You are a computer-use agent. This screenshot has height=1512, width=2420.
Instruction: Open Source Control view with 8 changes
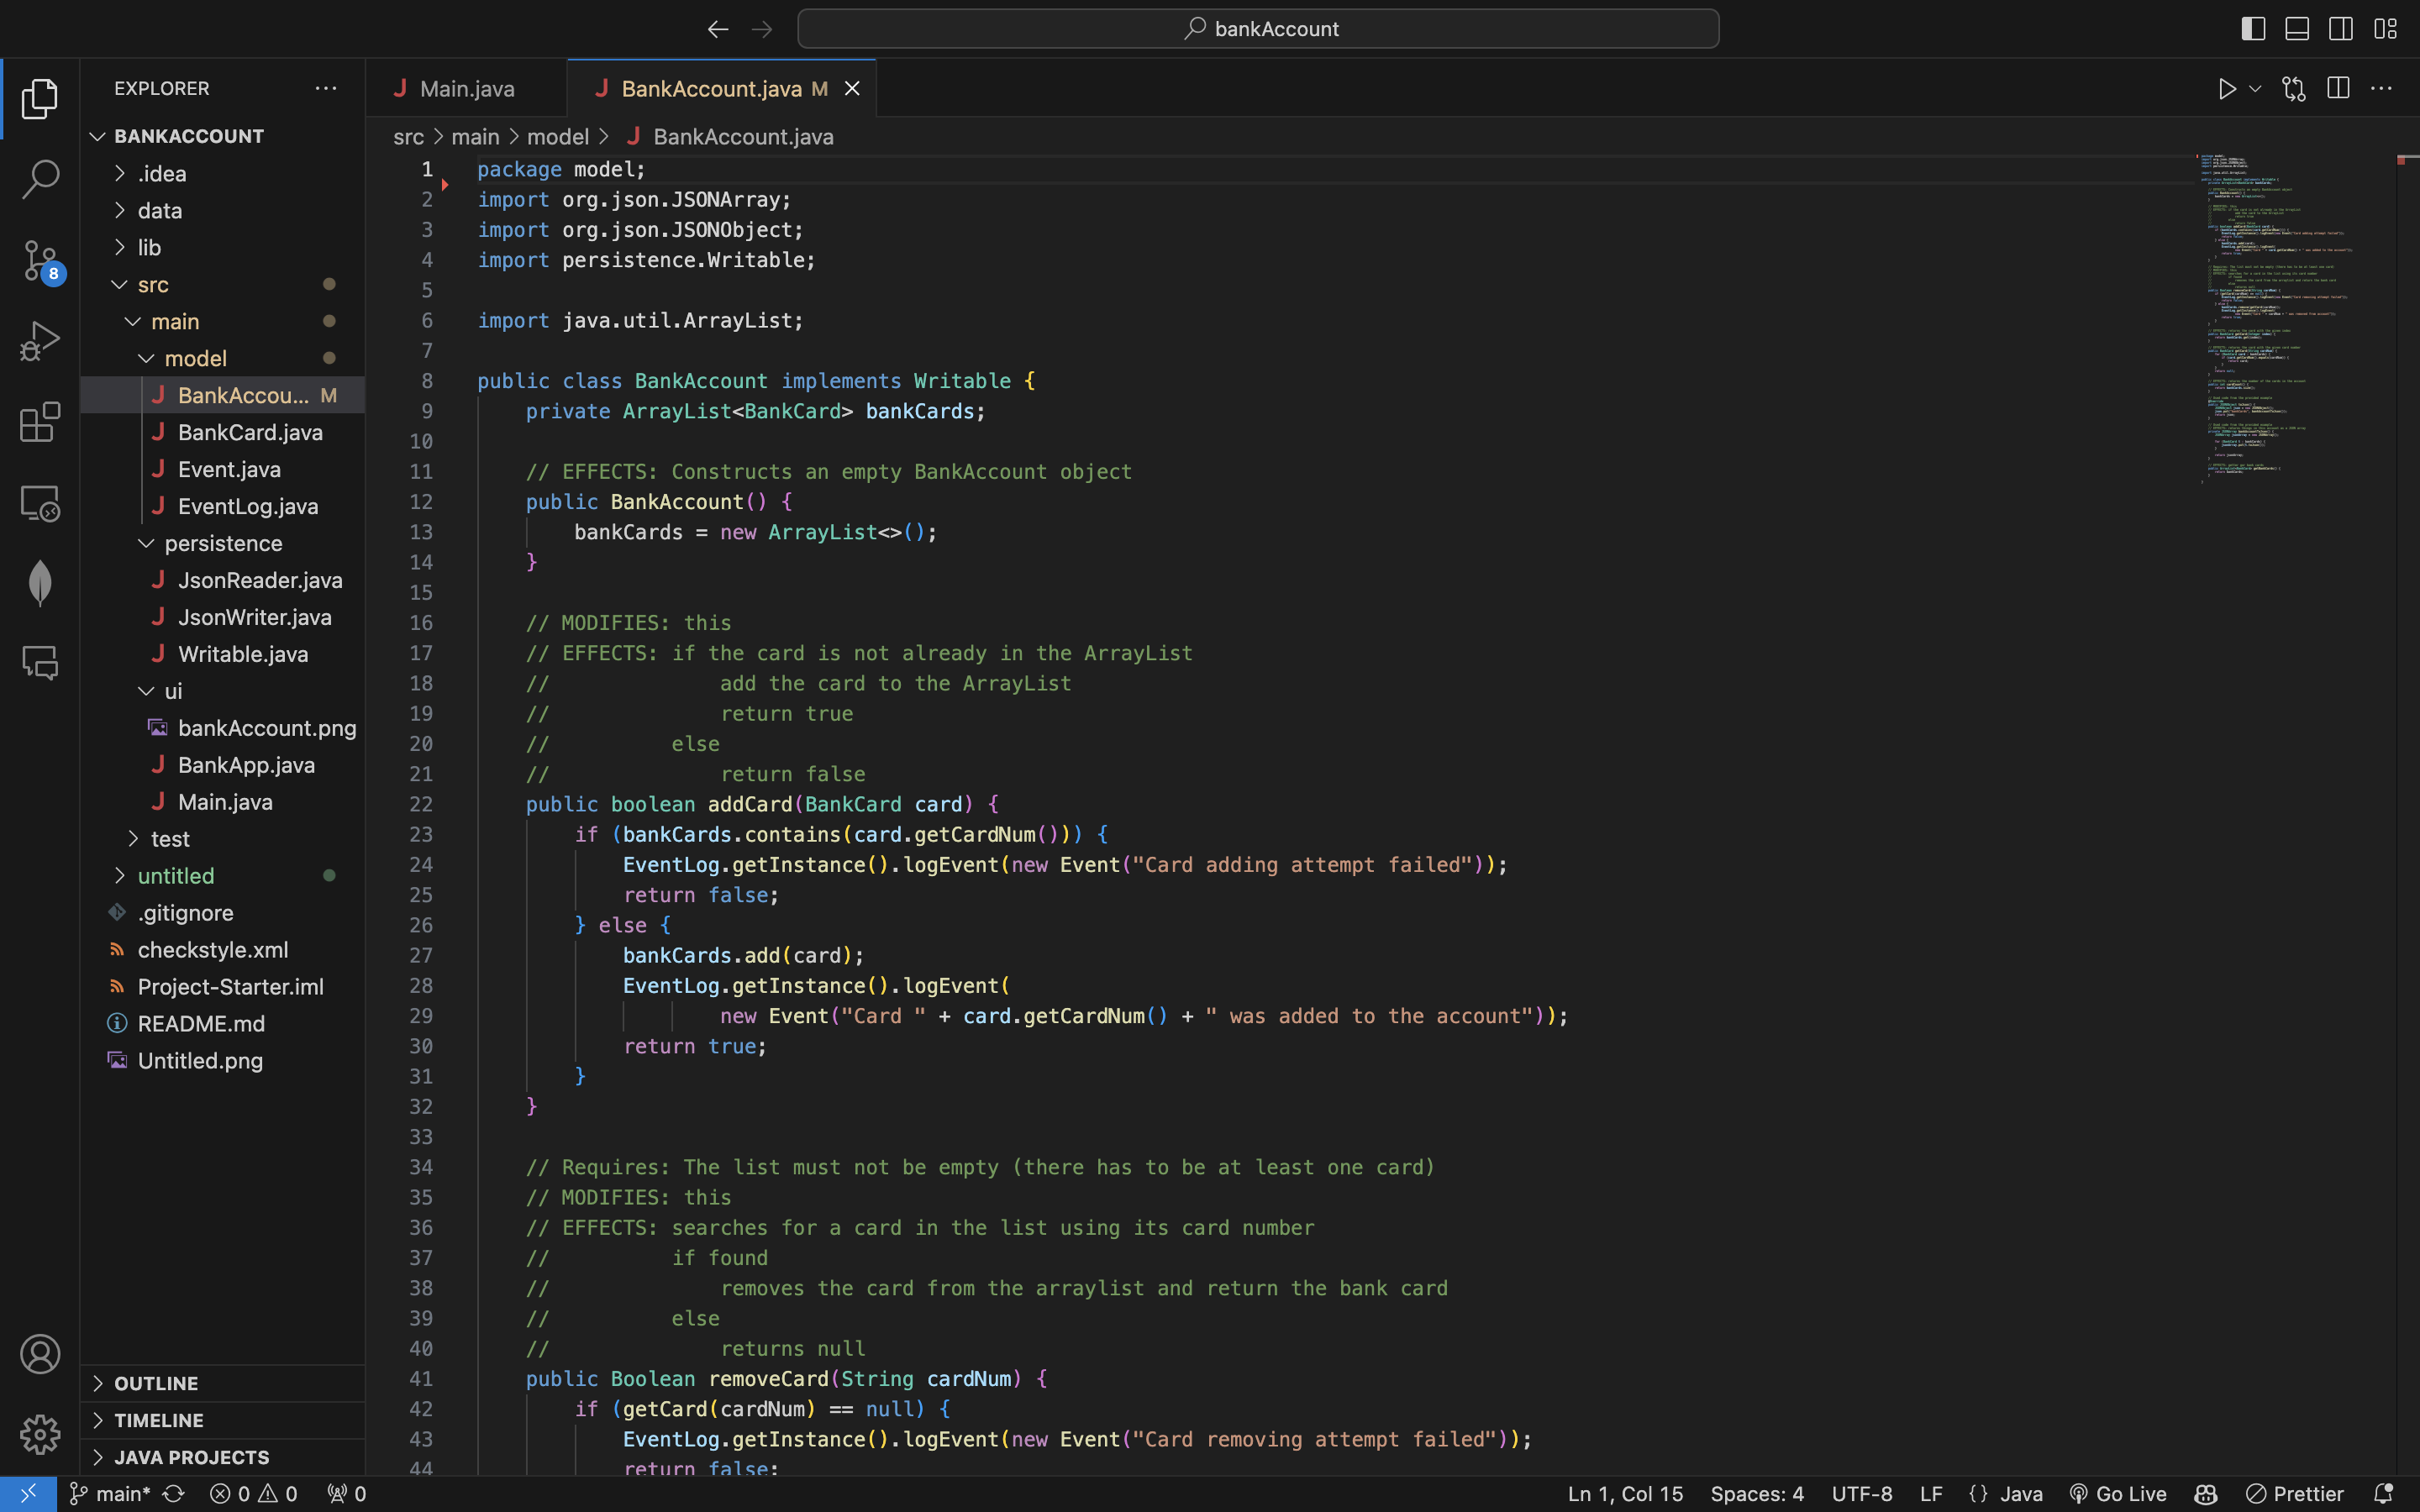click(x=40, y=260)
